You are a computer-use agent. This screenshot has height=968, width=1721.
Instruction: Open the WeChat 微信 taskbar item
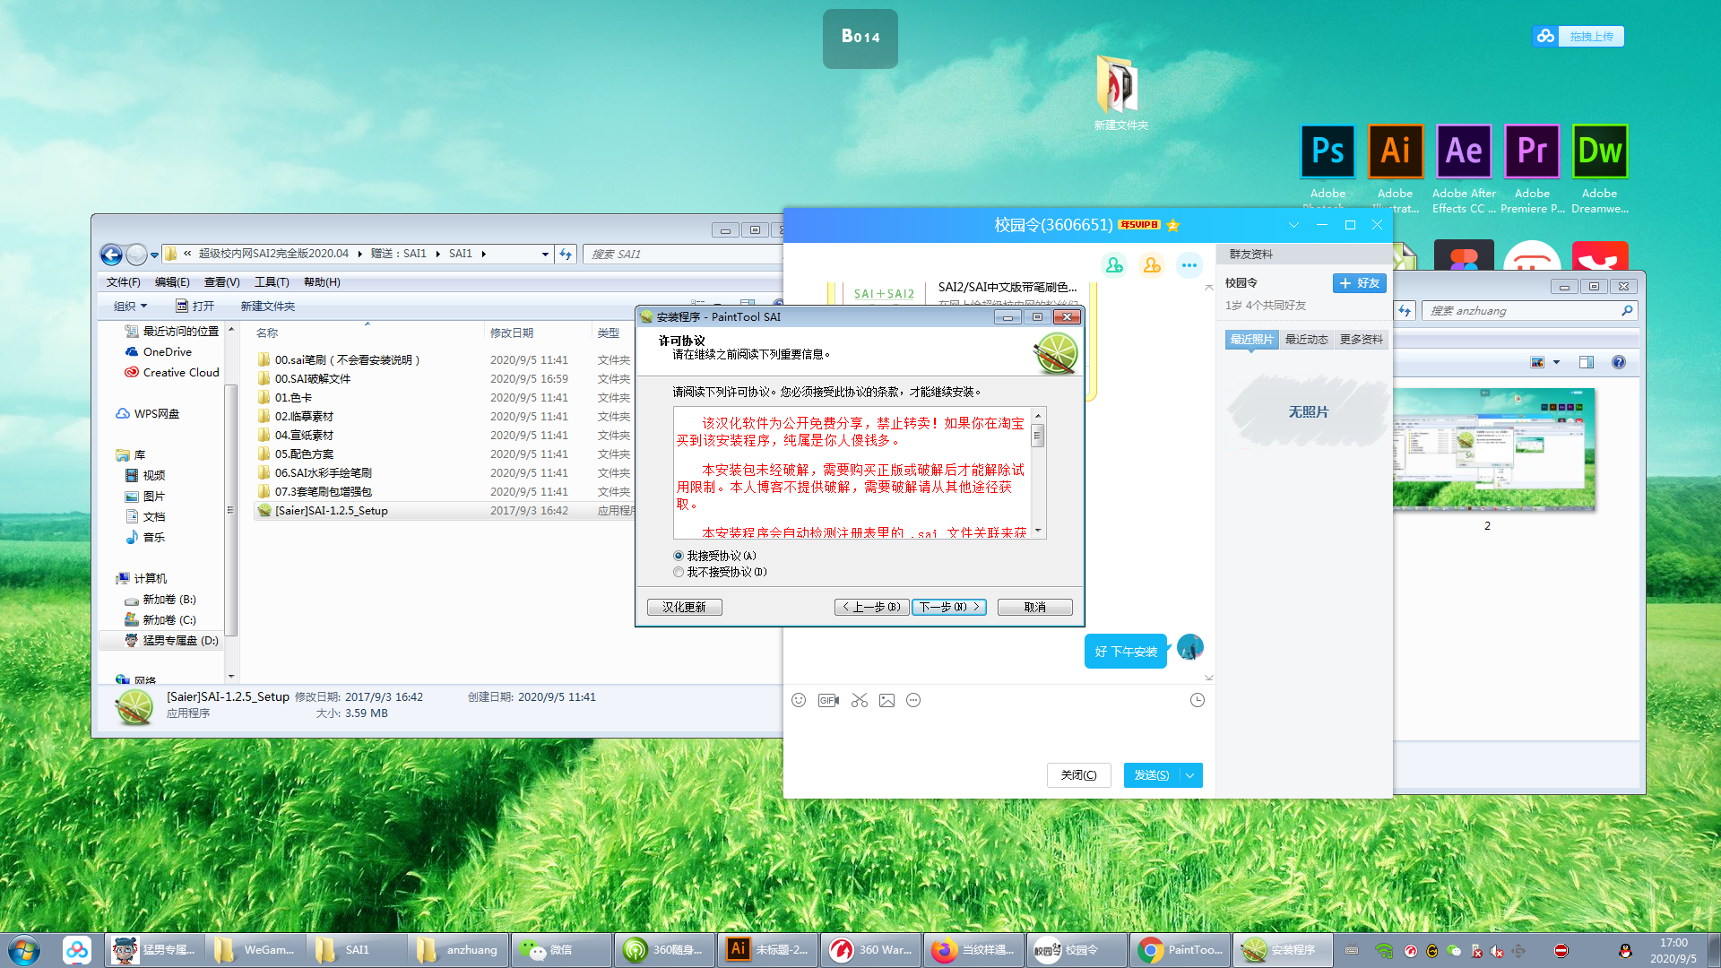point(560,949)
